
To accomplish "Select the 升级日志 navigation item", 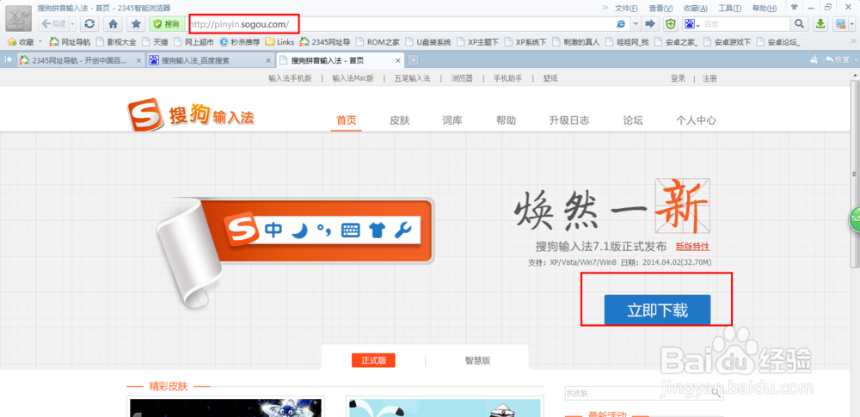I will 569,120.
